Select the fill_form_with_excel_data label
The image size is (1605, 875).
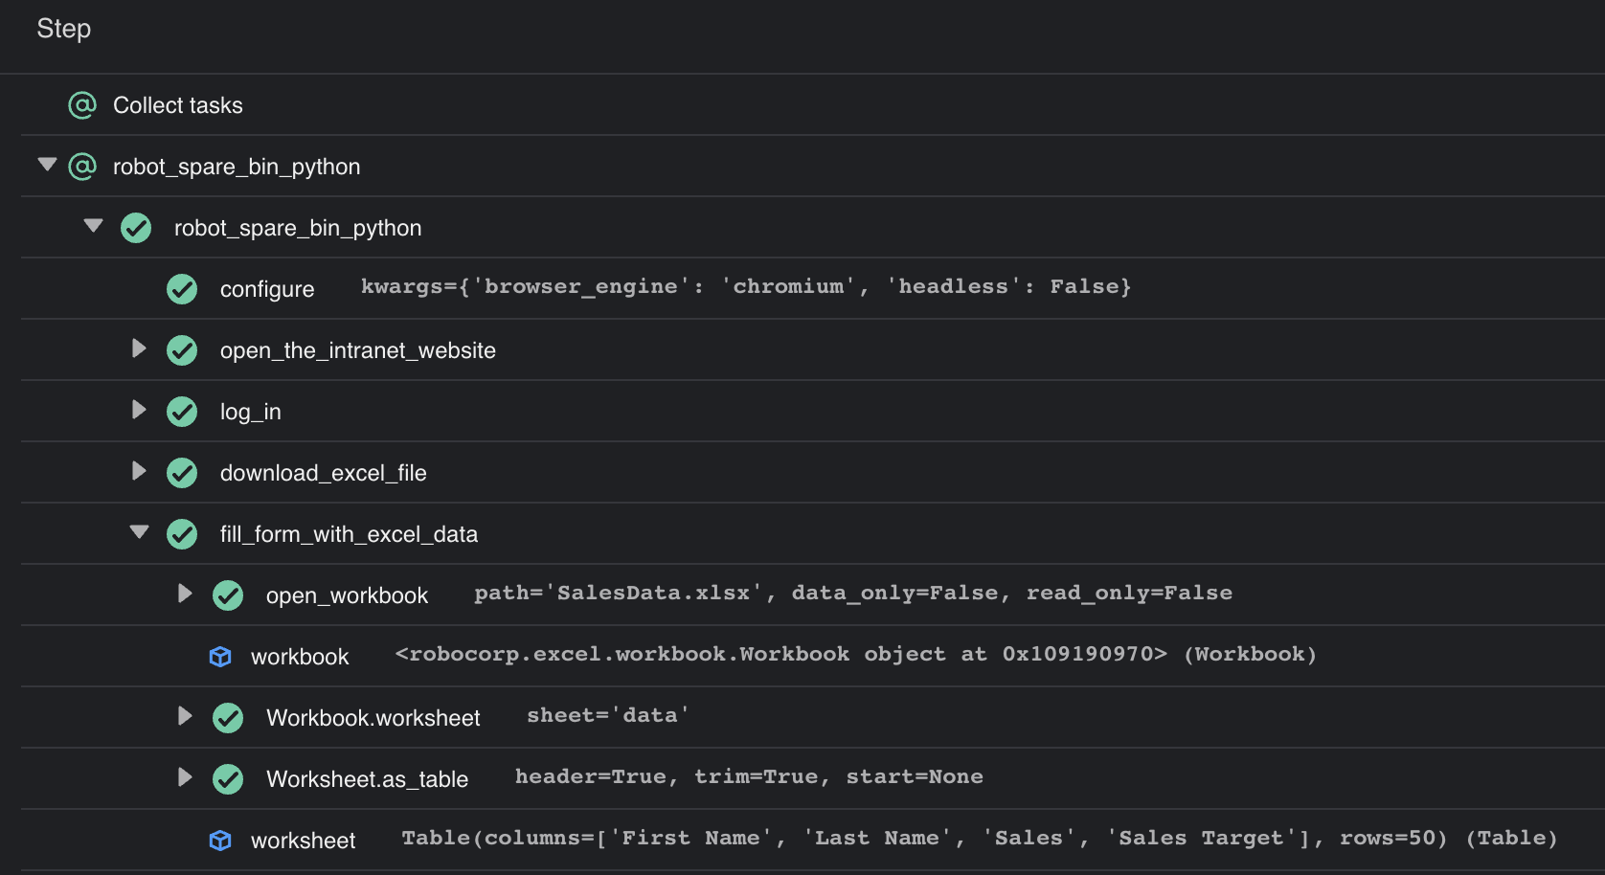(x=349, y=534)
